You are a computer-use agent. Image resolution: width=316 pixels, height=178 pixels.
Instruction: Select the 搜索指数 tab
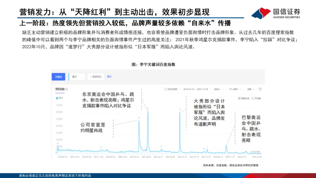[x=60, y=89]
